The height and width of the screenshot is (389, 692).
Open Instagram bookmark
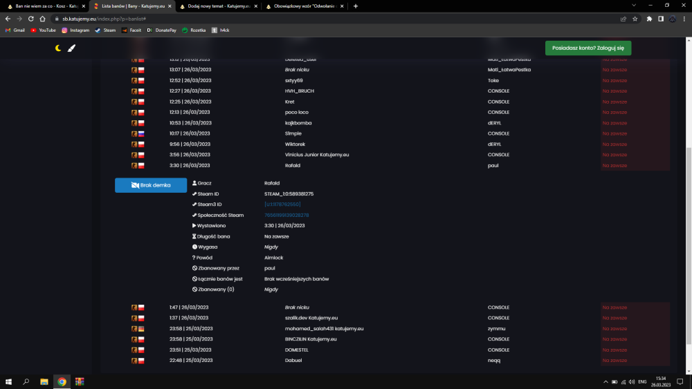(x=75, y=30)
